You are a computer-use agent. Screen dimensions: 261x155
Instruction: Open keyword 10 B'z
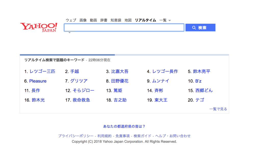(x=198, y=81)
